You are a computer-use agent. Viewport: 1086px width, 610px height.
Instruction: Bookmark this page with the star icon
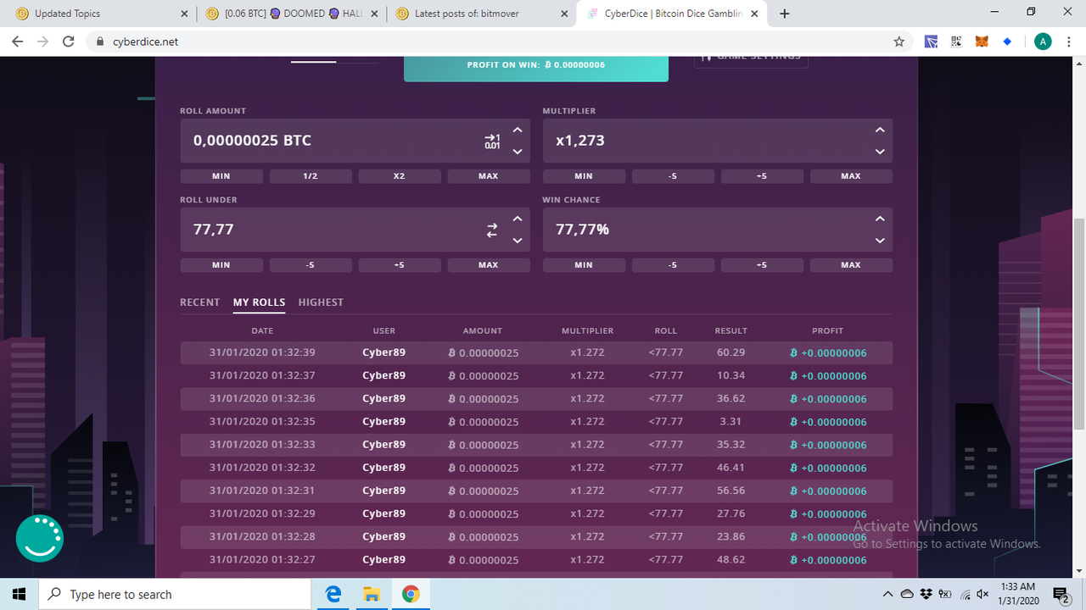[x=898, y=42]
